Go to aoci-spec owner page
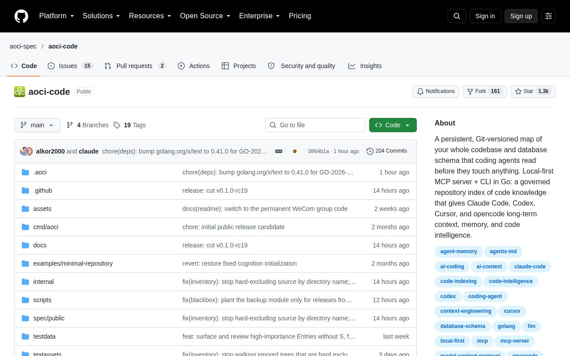The image size is (570, 356). (23, 46)
